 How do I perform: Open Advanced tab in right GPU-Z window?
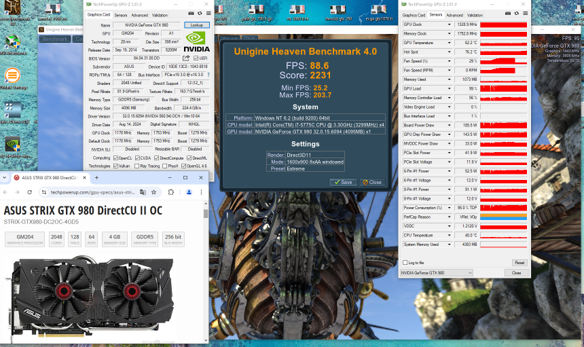click(455, 15)
